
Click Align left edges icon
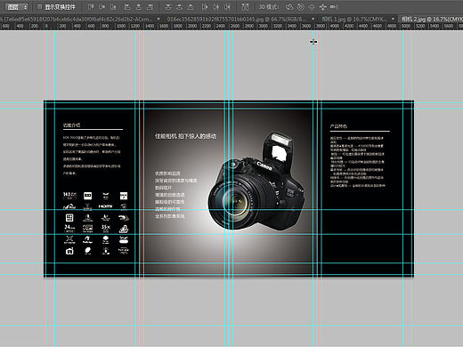[x=127, y=7]
